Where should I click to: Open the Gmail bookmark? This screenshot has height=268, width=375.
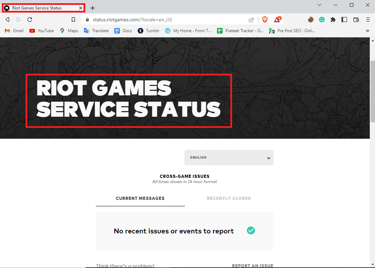[14, 31]
